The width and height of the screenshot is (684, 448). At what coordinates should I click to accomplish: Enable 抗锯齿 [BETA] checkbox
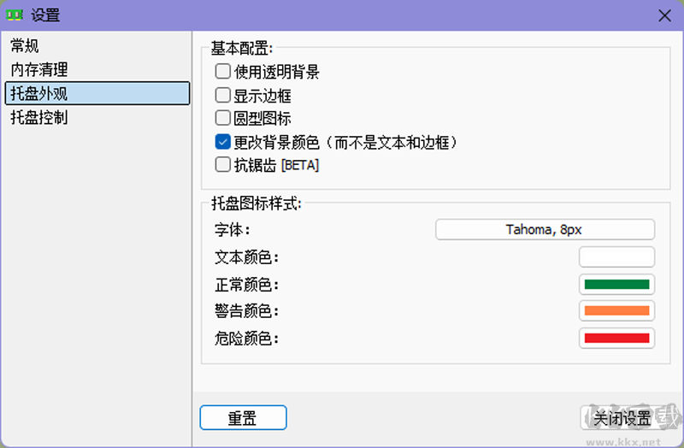[223, 165]
